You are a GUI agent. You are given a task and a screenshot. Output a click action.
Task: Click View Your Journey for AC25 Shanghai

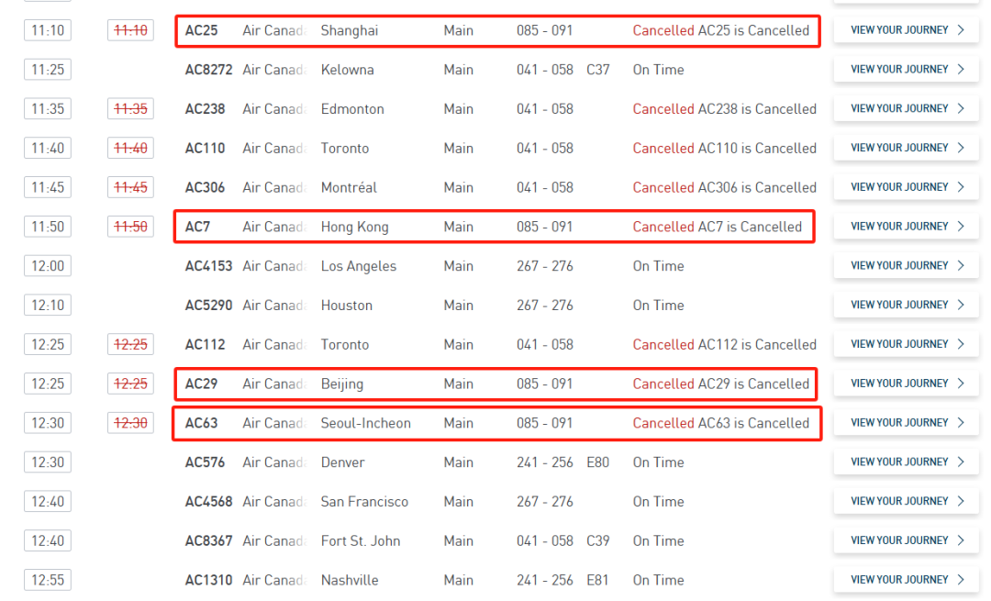coord(906,30)
